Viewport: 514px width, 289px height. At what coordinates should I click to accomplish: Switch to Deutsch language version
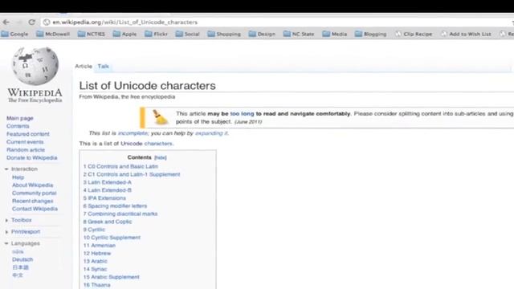[22, 259]
